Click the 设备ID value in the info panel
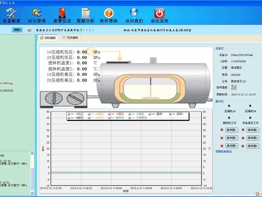Image resolution: width=262 pixels, height=197 pixels. point(242,55)
